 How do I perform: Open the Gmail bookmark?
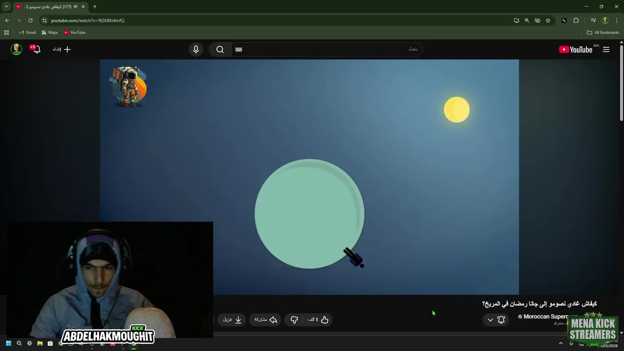[x=27, y=33]
